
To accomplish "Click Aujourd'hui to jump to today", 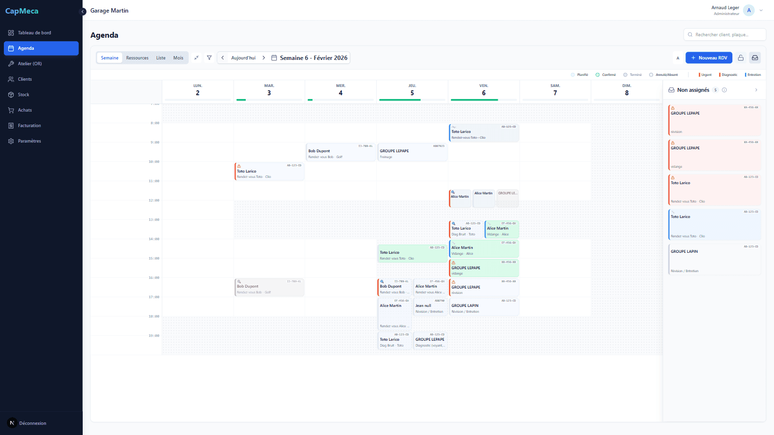I will [243, 58].
